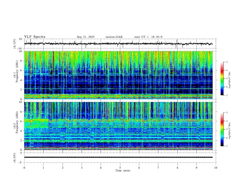
Task: Click the "log(PSD)(V²/Hz)" label beside ch.2 colorbar
Action: (229, 131)
